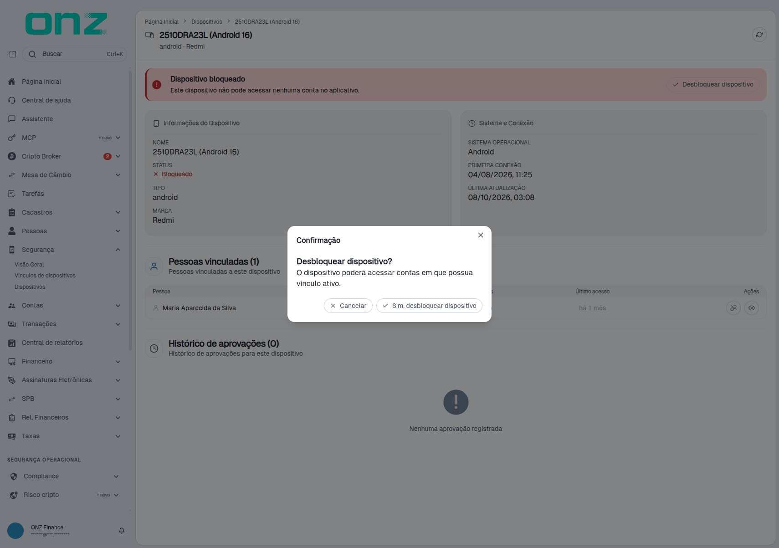Click Maria Aparecida da Silva row name
Screen dimensions: 779x548
[x=199, y=308]
